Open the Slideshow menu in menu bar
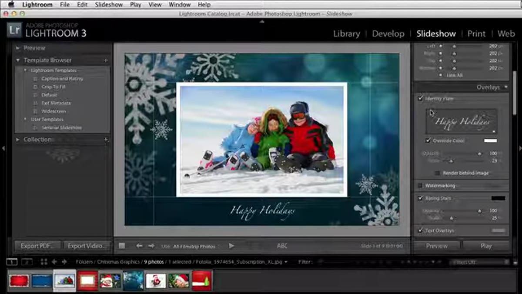 108,5
